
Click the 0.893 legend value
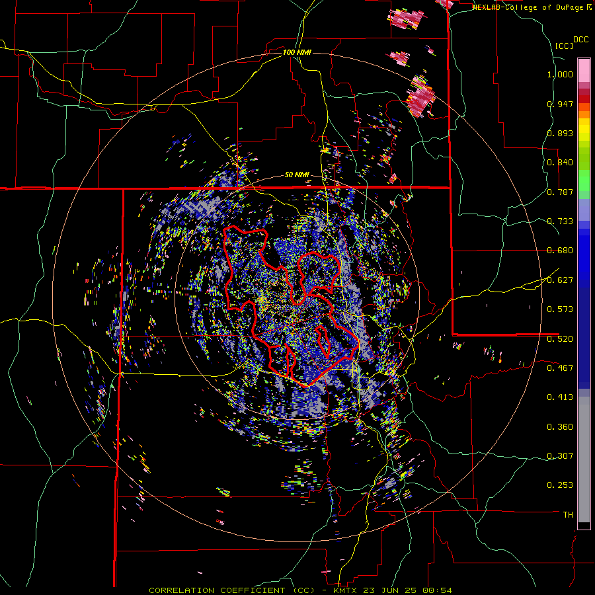[x=560, y=133]
